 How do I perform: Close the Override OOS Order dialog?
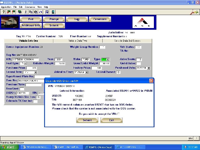151,81
